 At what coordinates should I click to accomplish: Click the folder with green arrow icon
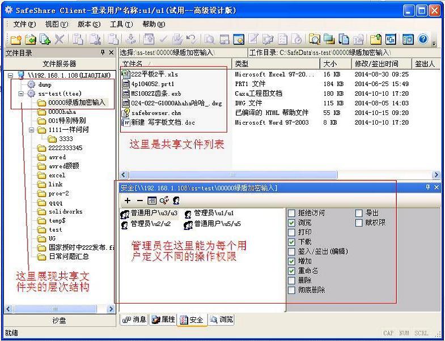(31, 40)
